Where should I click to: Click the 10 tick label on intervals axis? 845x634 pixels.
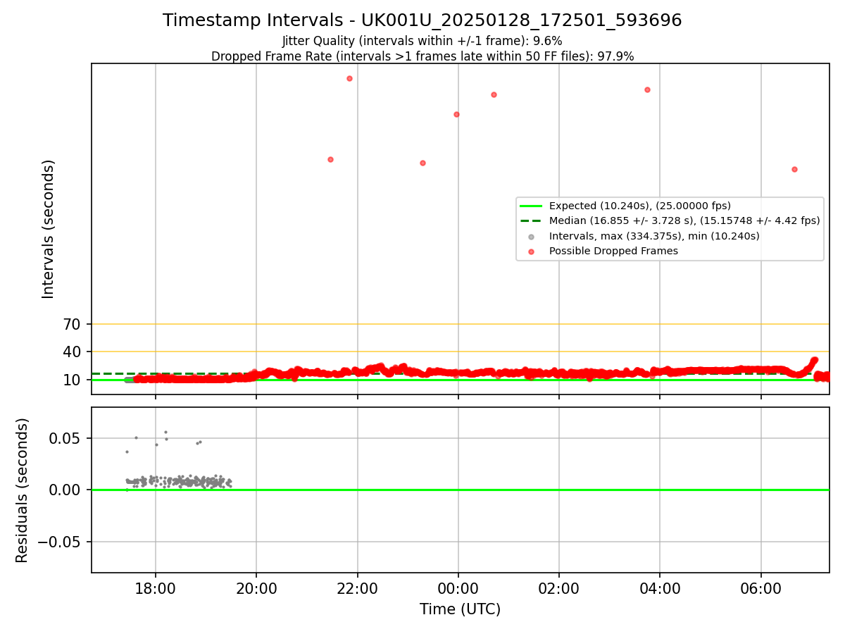point(73,380)
